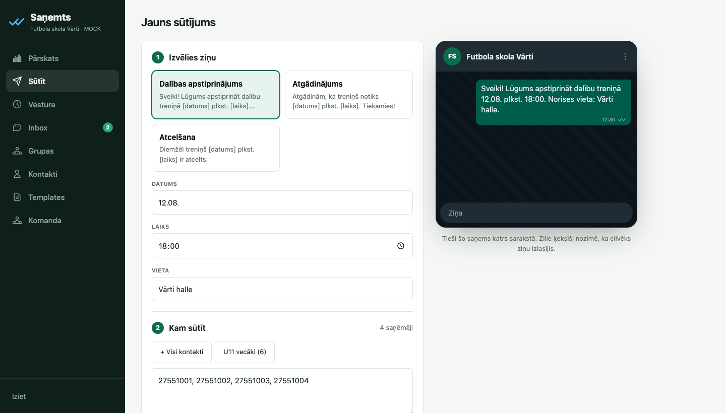This screenshot has width=726, height=413.
Task: Click the Izvēlies ziņu section heading
Action: (x=193, y=57)
